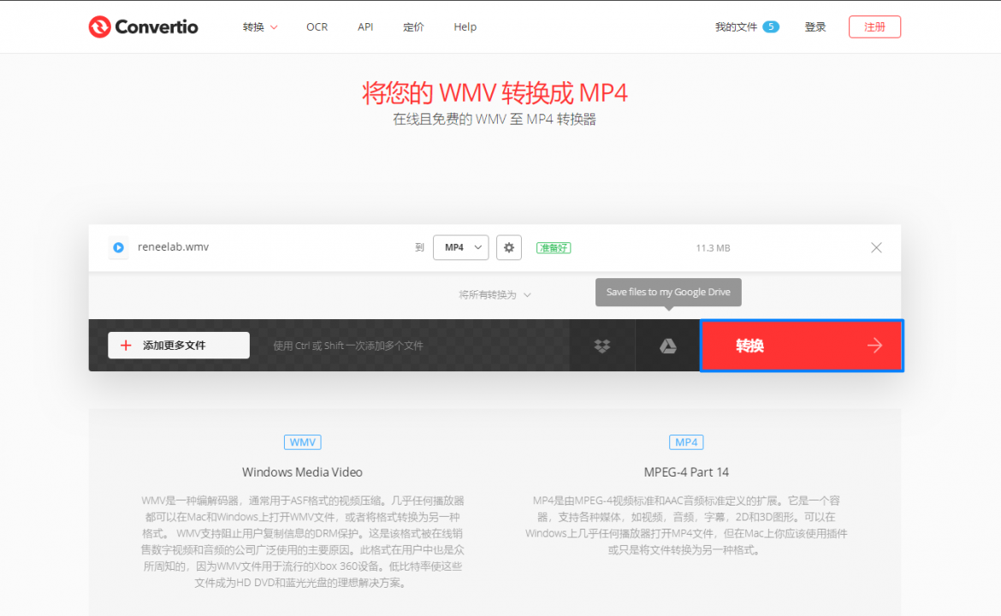The height and width of the screenshot is (616, 1001).
Task: Open the MP4 output format dropdown
Action: point(461,247)
